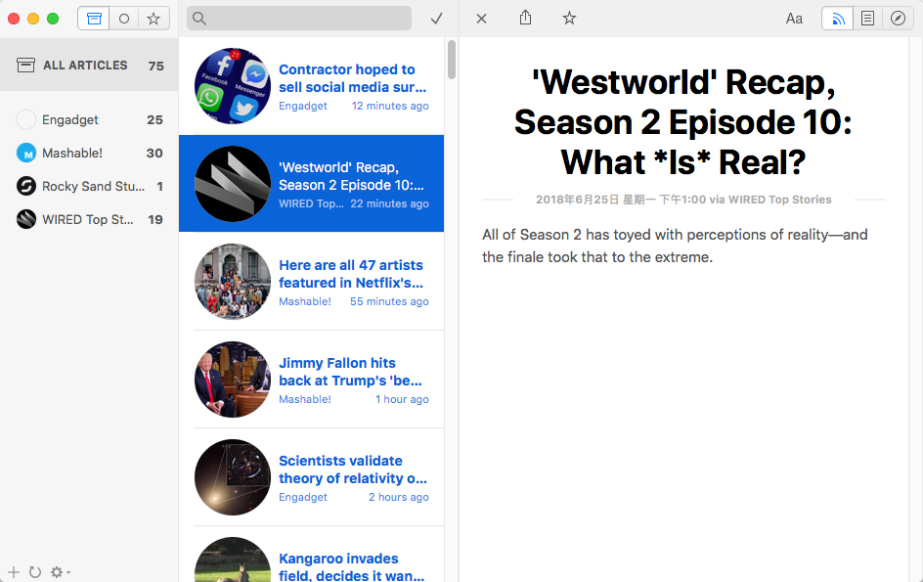
Task: Add a new feed with plus button
Action: coord(14,572)
